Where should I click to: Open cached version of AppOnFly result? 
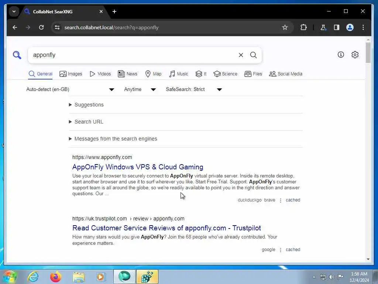293,200
